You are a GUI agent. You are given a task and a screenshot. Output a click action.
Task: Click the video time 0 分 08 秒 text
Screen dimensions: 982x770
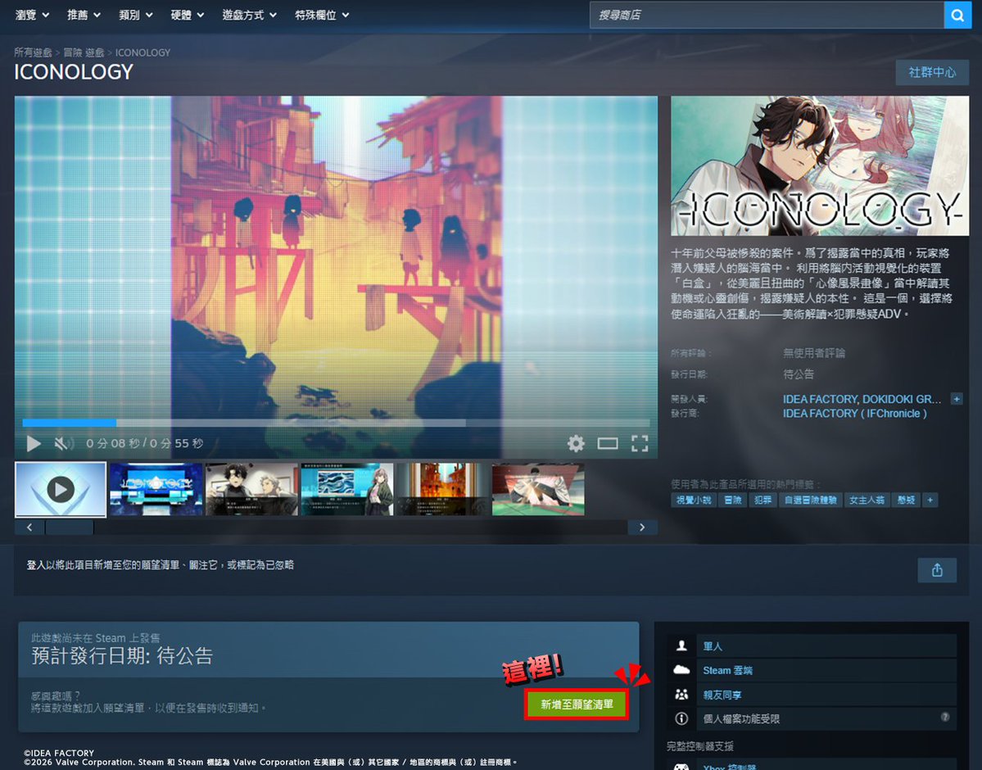(113, 444)
